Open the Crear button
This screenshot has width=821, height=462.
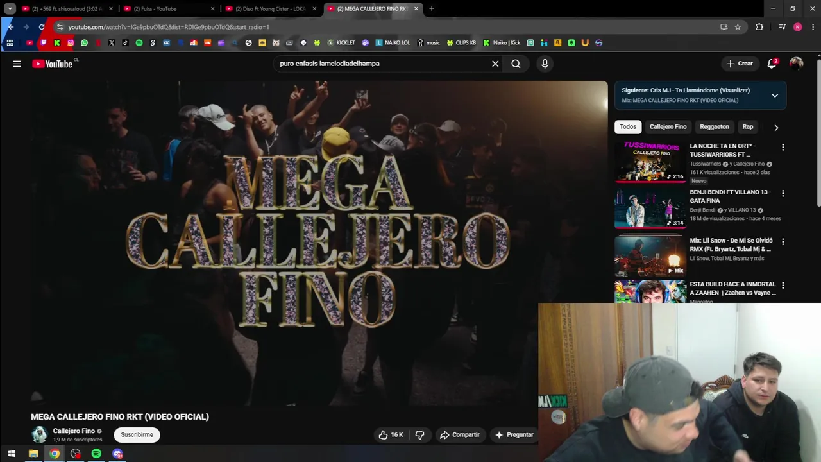740,64
